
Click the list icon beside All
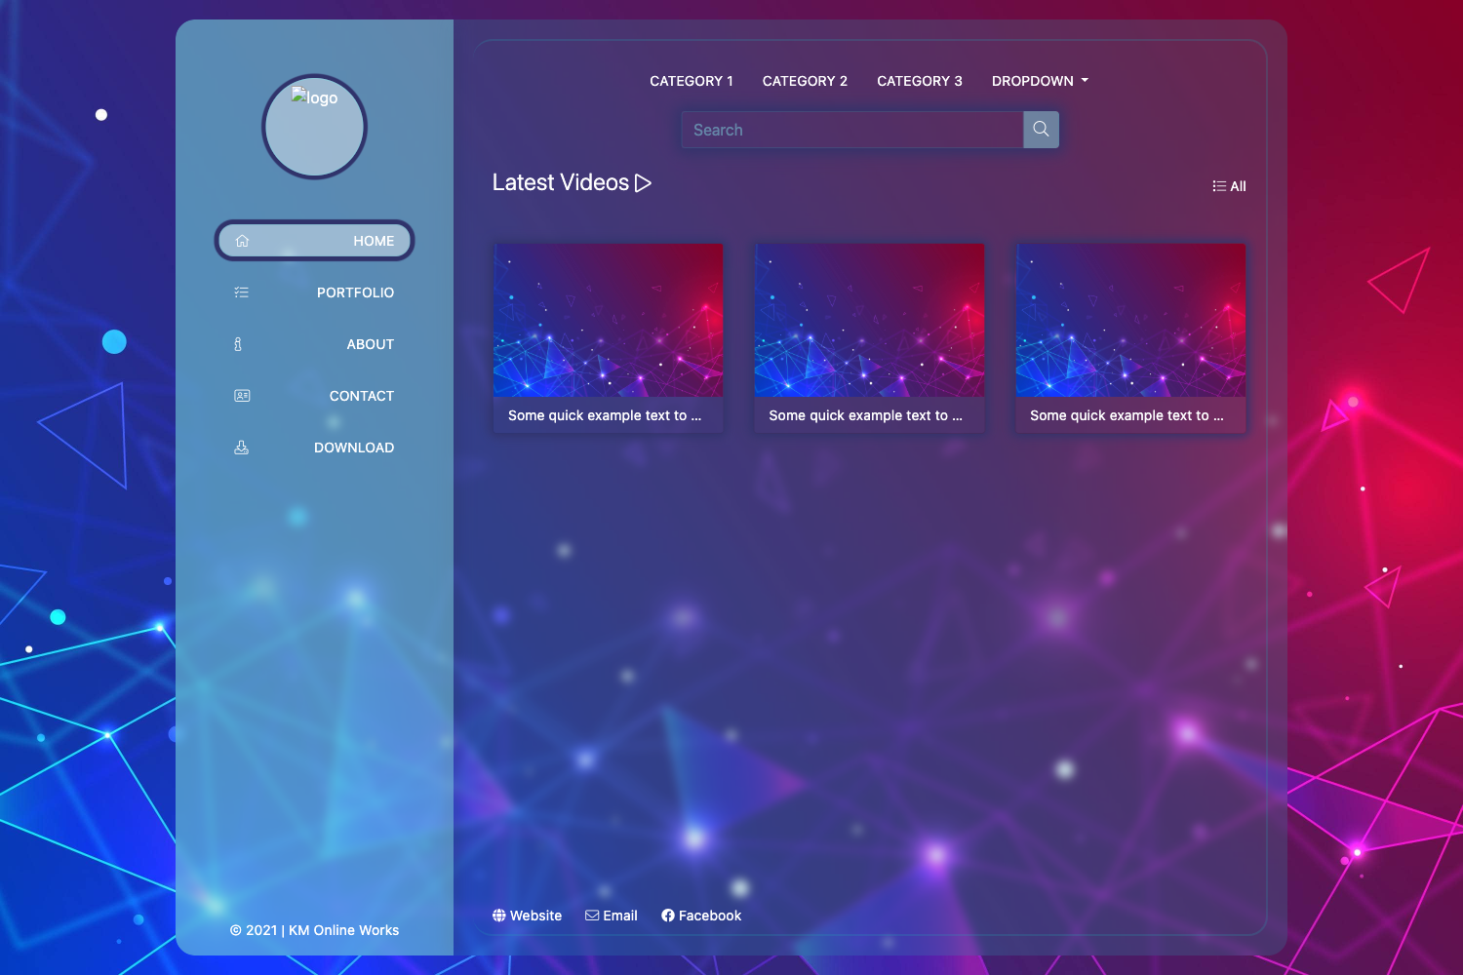point(1217,185)
